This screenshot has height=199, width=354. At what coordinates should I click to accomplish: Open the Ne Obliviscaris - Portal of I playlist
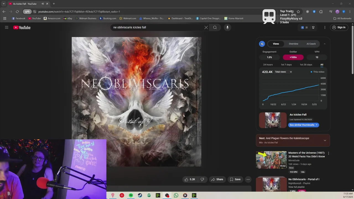(x=304, y=179)
